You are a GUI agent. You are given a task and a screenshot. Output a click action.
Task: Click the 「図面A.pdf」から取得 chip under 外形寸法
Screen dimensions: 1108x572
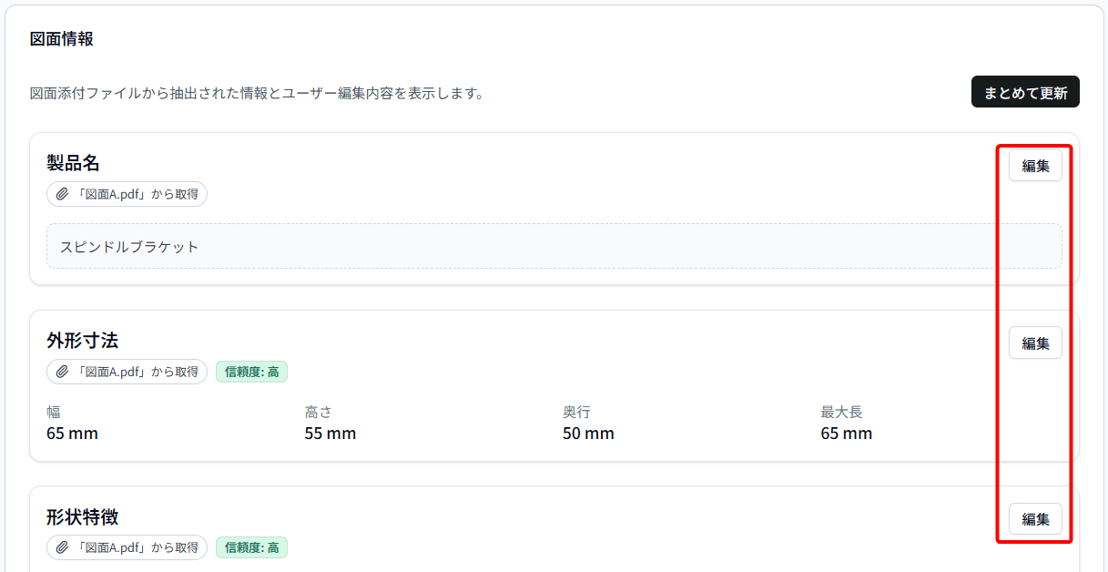(x=127, y=372)
